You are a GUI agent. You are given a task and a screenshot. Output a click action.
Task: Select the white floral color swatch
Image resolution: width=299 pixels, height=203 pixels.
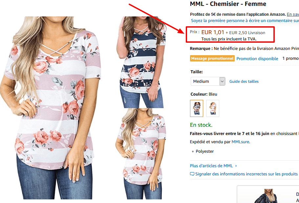tap(212, 108)
